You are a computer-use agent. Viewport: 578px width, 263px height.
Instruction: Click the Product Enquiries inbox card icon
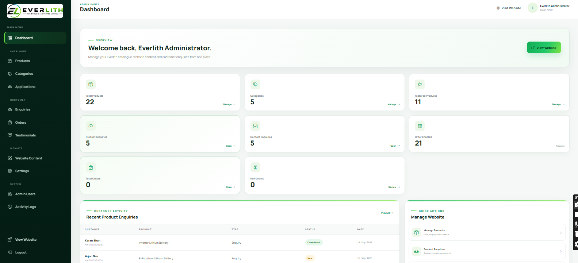coord(91,126)
